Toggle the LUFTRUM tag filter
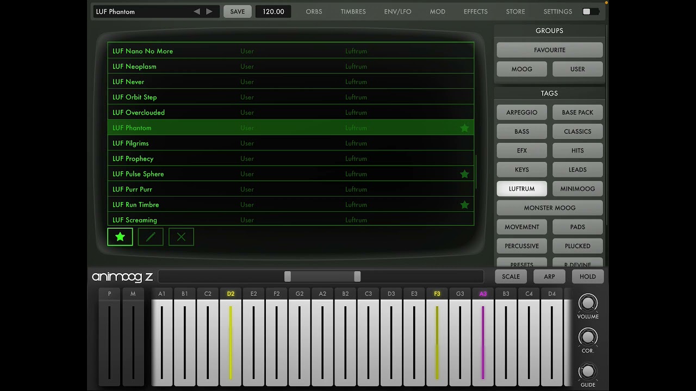Viewport: 696px width, 391px height. click(x=521, y=189)
